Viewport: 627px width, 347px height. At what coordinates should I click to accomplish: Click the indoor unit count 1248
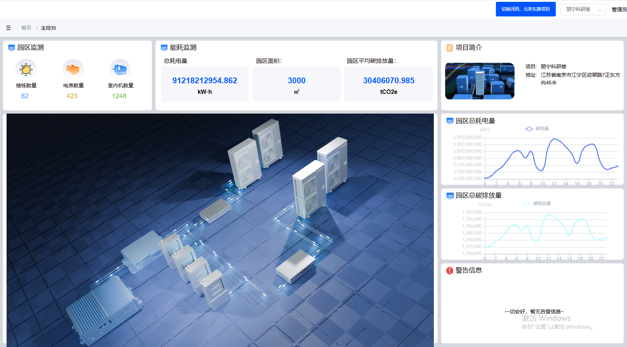pyautogui.click(x=119, y=96)
